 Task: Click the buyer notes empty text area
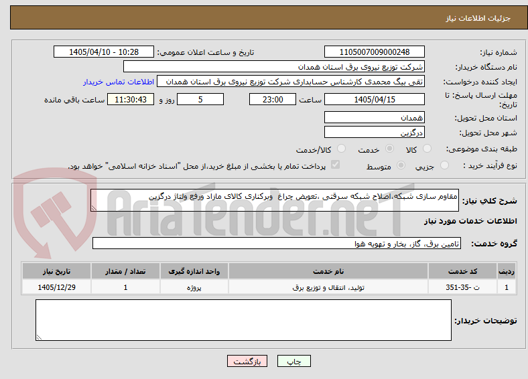(x=243, y=320)
